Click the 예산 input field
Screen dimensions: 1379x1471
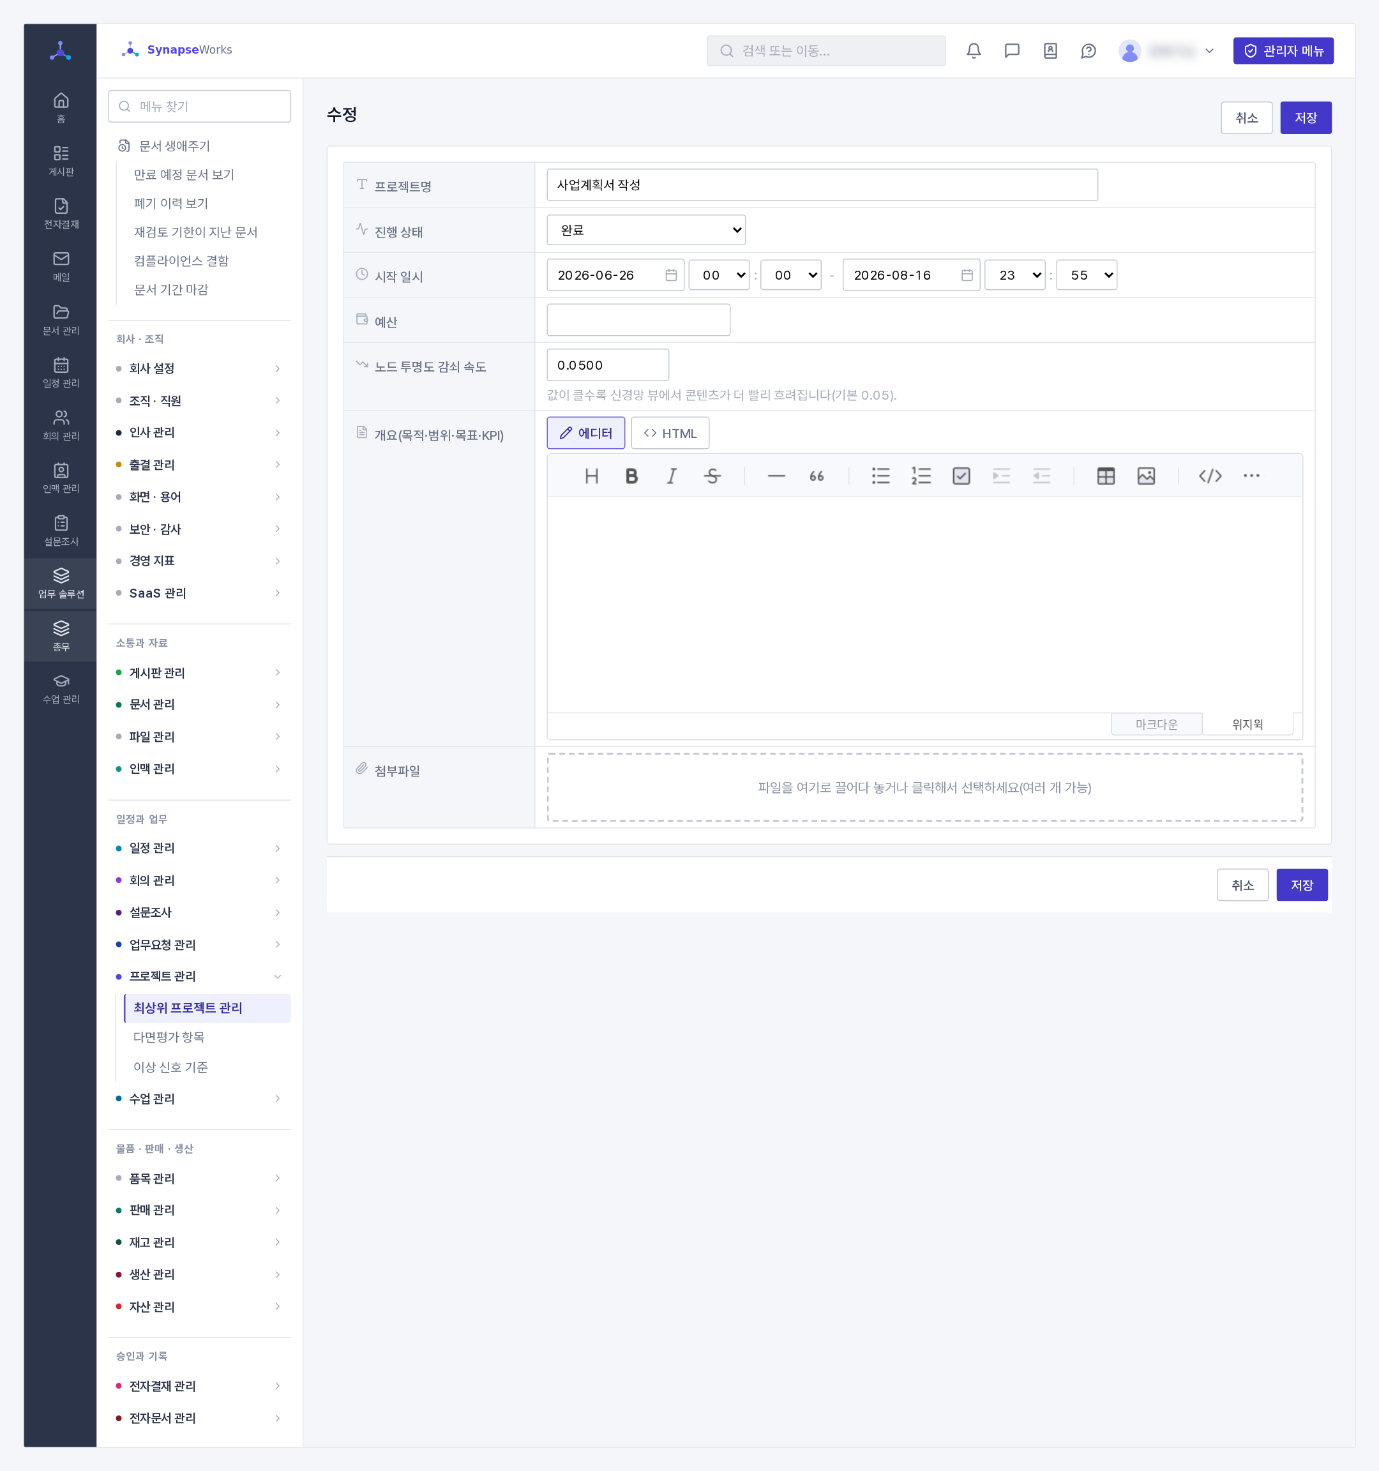click(638, 321)
